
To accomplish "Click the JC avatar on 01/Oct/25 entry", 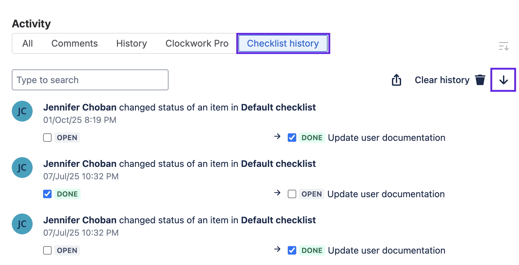I will coord(22,111).
